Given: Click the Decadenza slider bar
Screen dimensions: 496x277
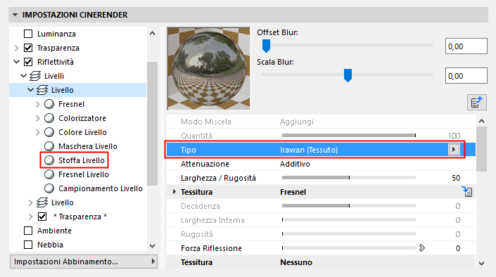Looking at the screenshot, I should (348, 206).
